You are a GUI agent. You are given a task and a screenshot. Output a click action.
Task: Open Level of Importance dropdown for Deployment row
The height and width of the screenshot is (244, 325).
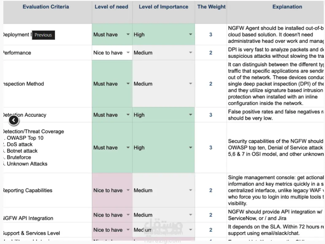(x=191, y=35)
